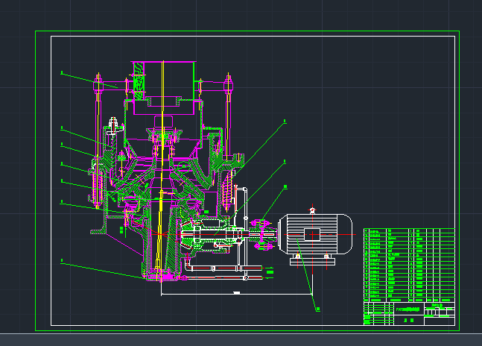Select the leader label below the motor
Screen dimensions: 482x346
[317, 309]
